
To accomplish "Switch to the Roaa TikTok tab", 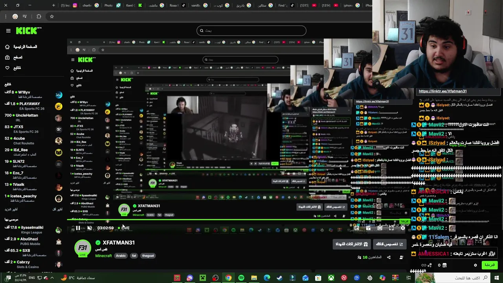I will [178, 6].
